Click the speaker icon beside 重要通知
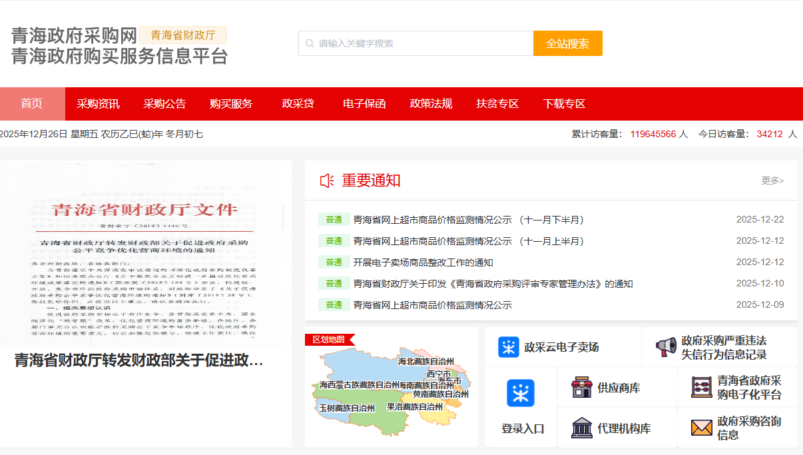The image size is (803, 455). [327, 181]
